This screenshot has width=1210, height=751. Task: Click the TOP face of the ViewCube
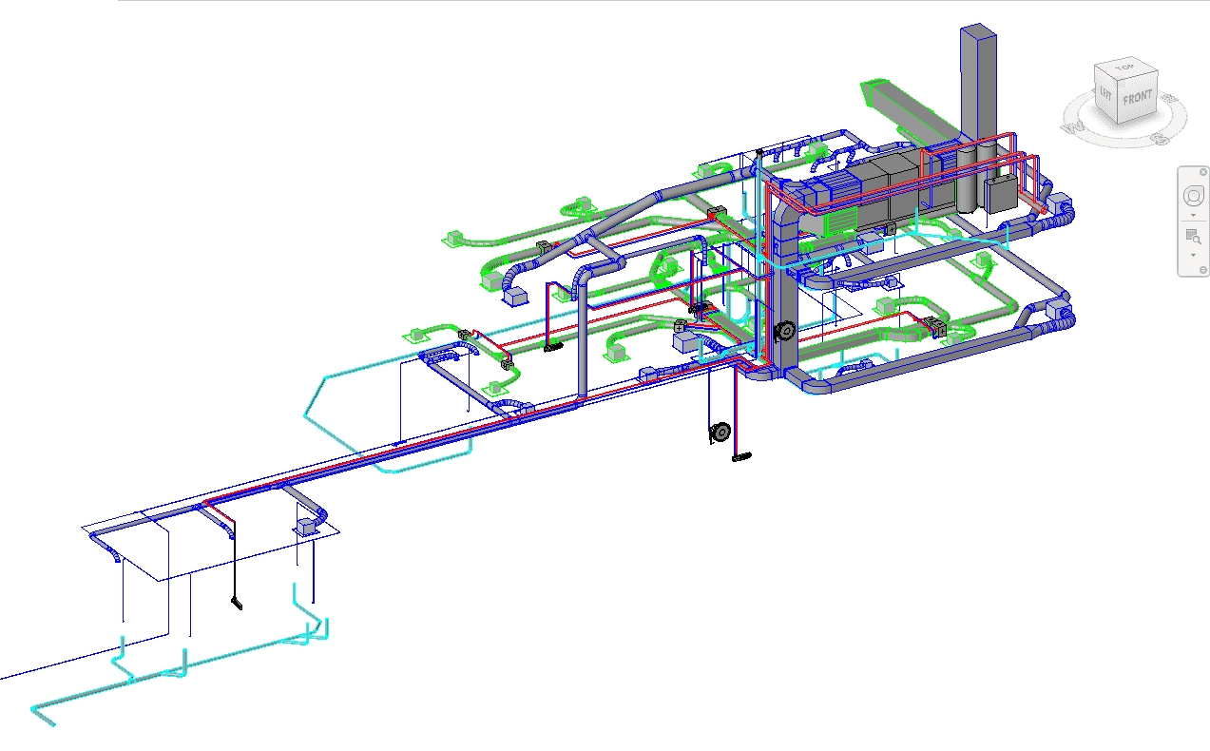tap(1124, 69)
